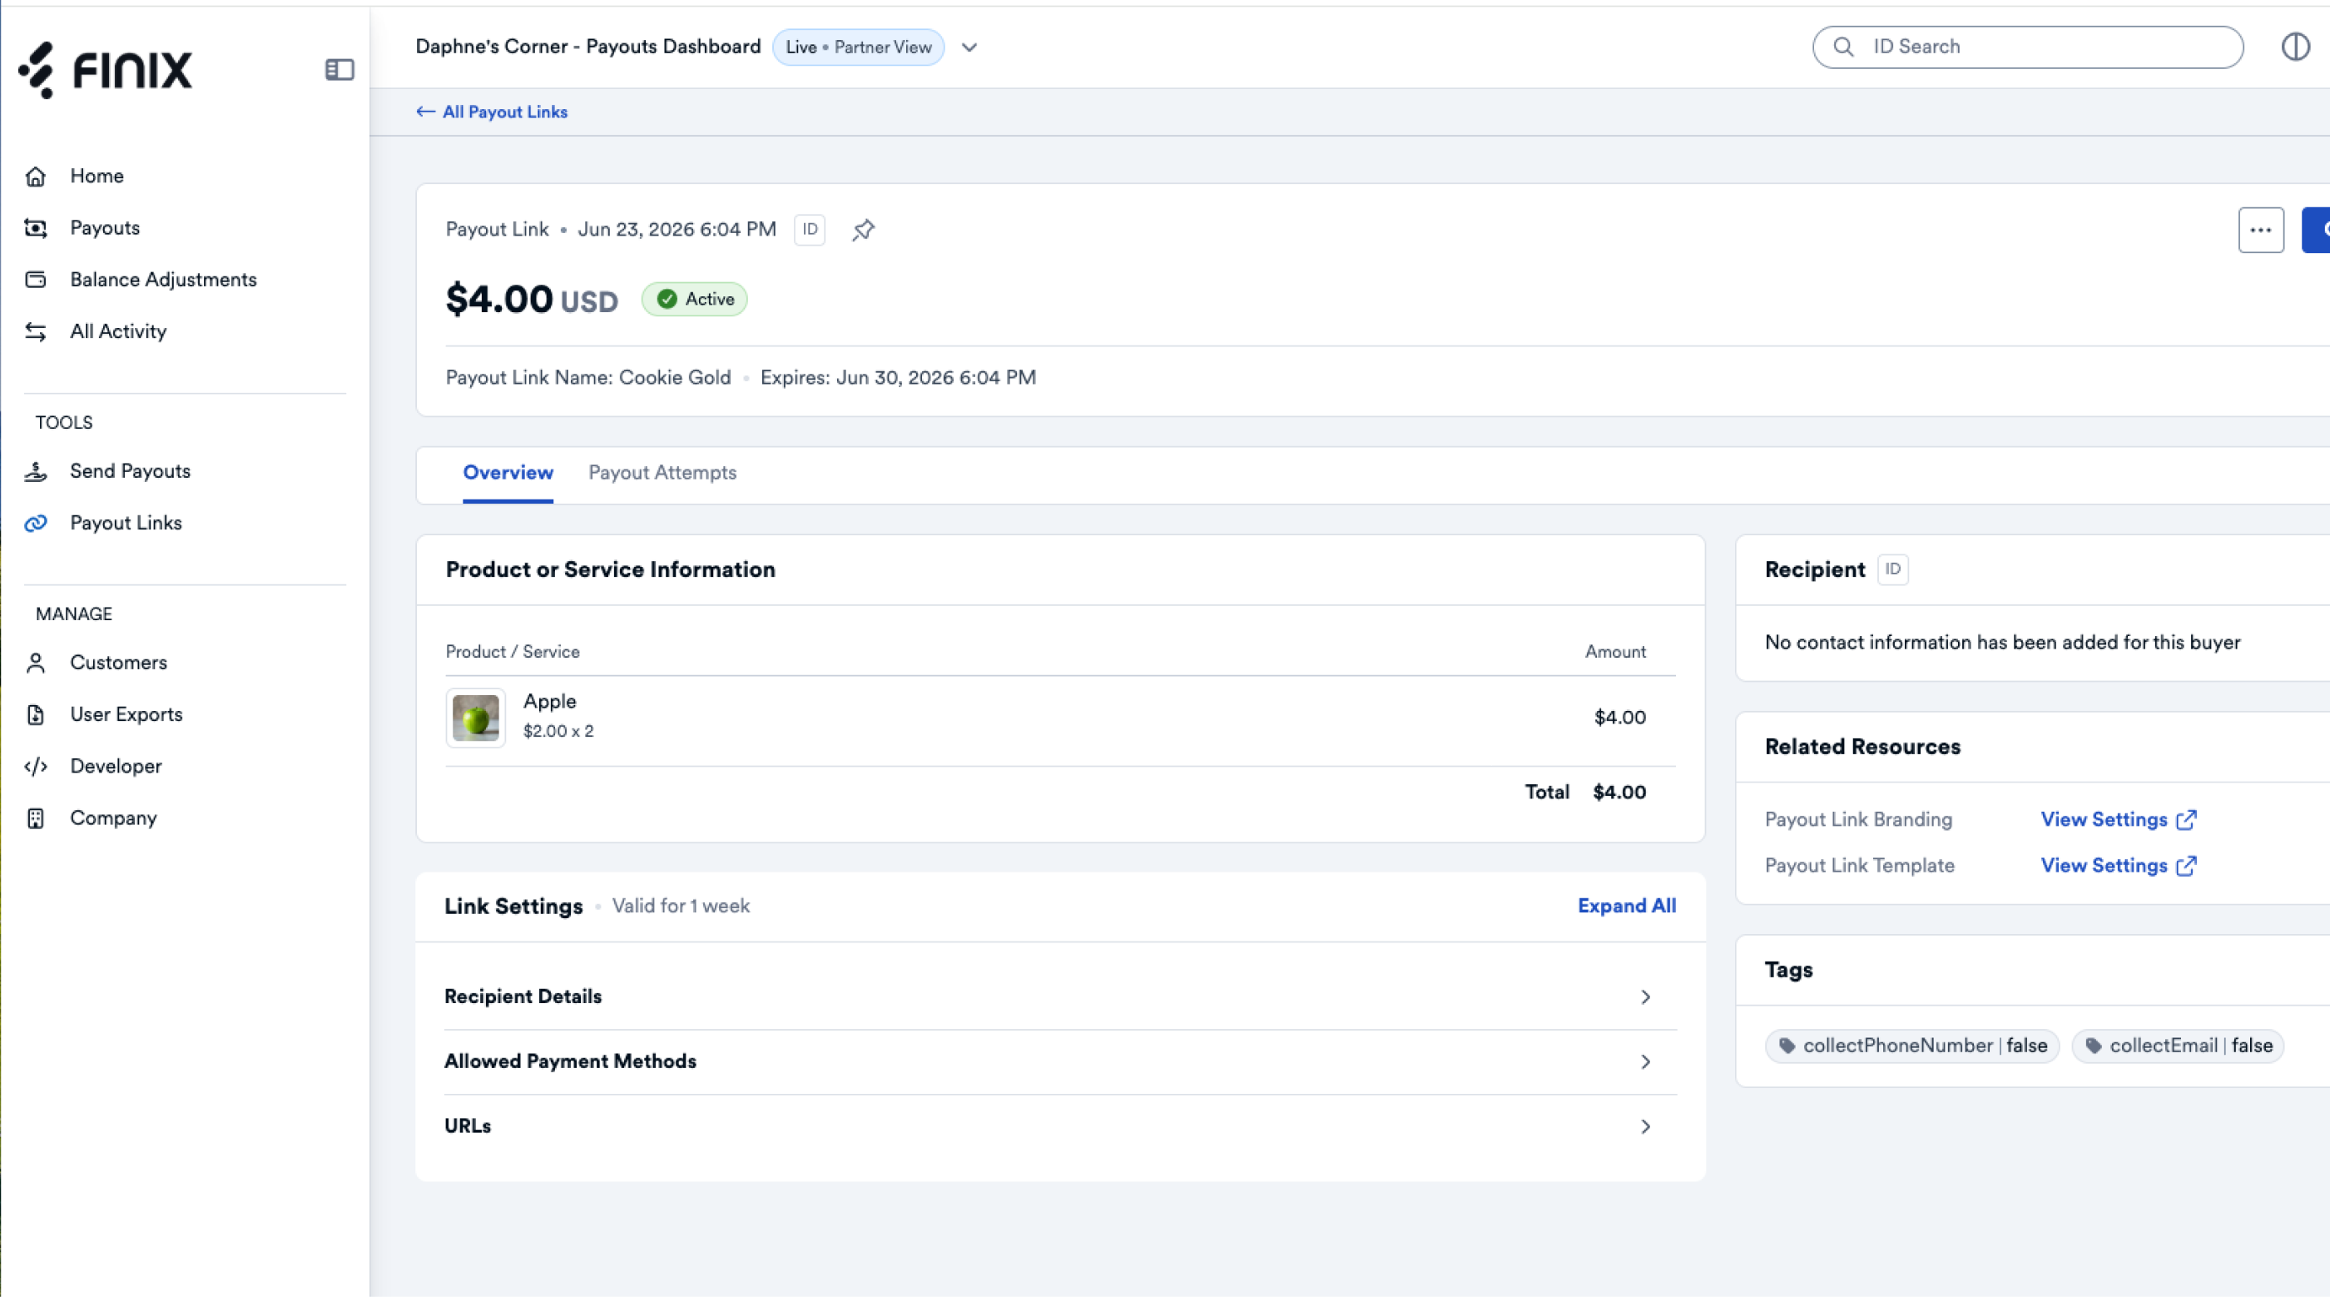Collapse the sidebar panel icon

pyautogui.click(x=340, y=70)
